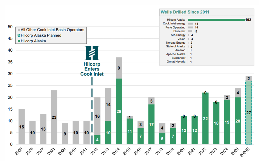Image resolution: width=259 pixels, height=161 pixels.
Task: Click the 'Furie Operating' row label
Action: click(176, 27)
